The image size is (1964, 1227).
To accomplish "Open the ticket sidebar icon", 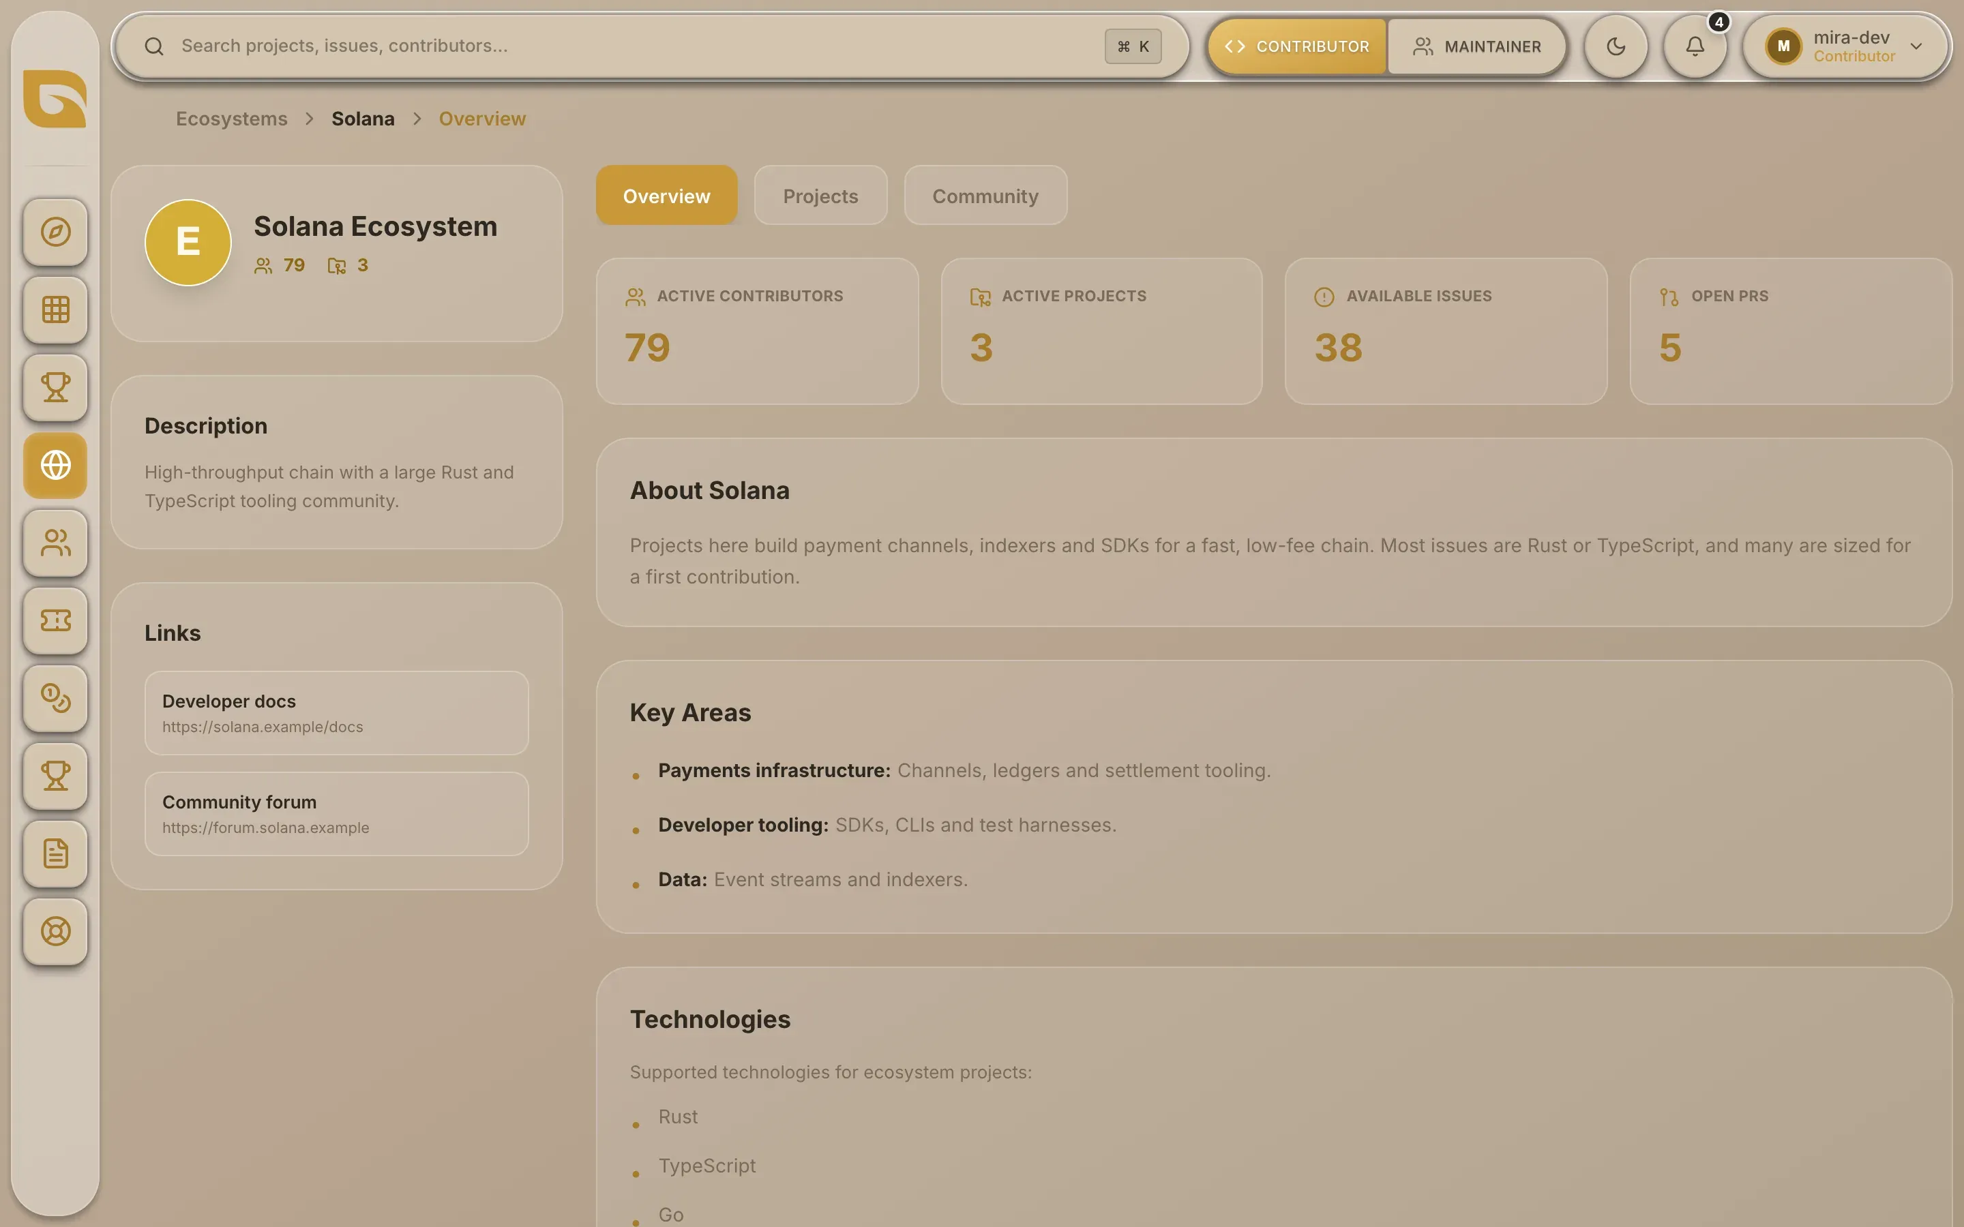I will (x=55, y=621).
